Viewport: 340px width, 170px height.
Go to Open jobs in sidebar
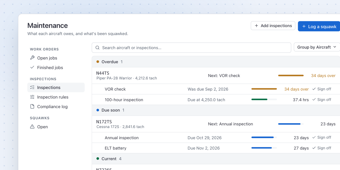pyautogui.click(x=56, y=58)
